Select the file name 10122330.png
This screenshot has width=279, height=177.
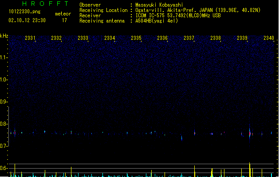click(x=24, y=12)
